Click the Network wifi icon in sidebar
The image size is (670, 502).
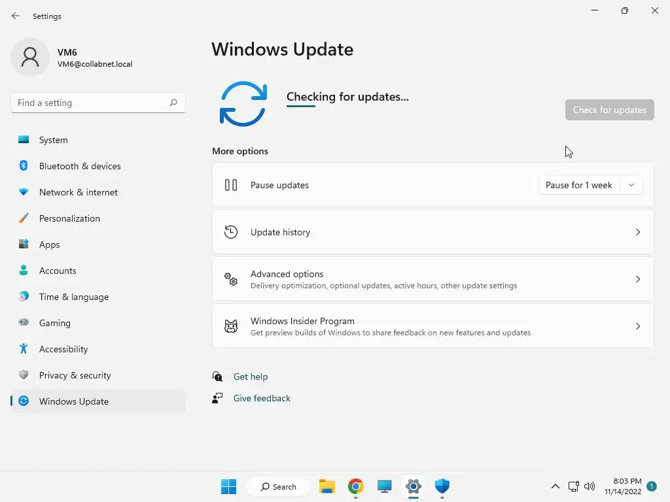pyautogui.click(x=24, y=192)
